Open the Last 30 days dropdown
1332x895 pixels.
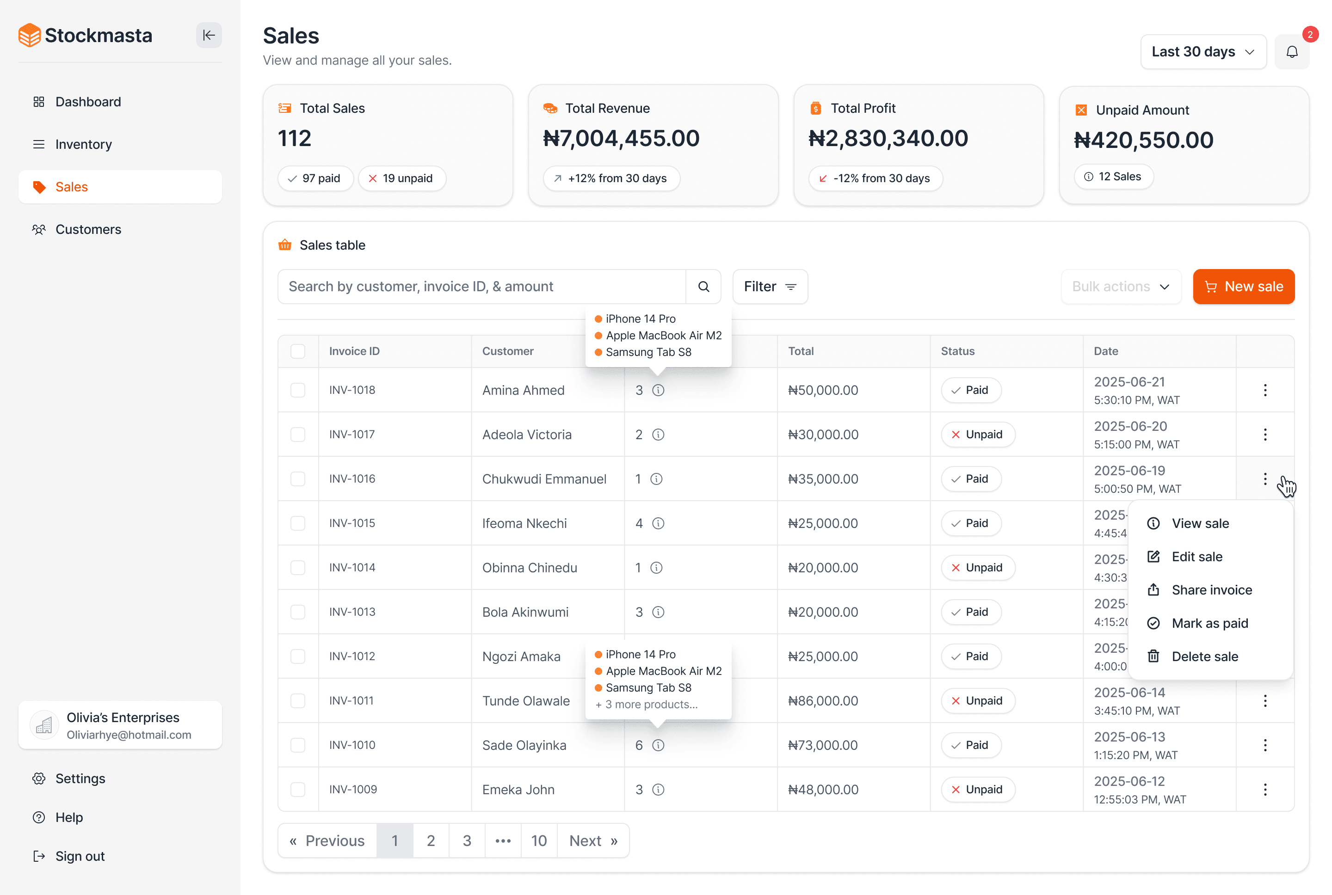point(1203,52)
